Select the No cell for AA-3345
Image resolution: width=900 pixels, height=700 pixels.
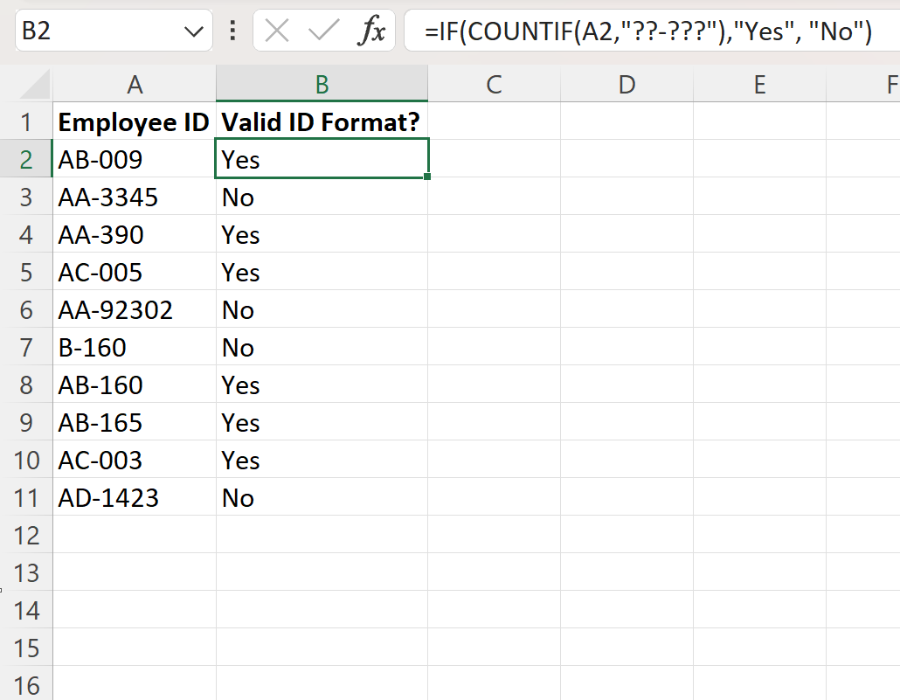pos(322,197)
